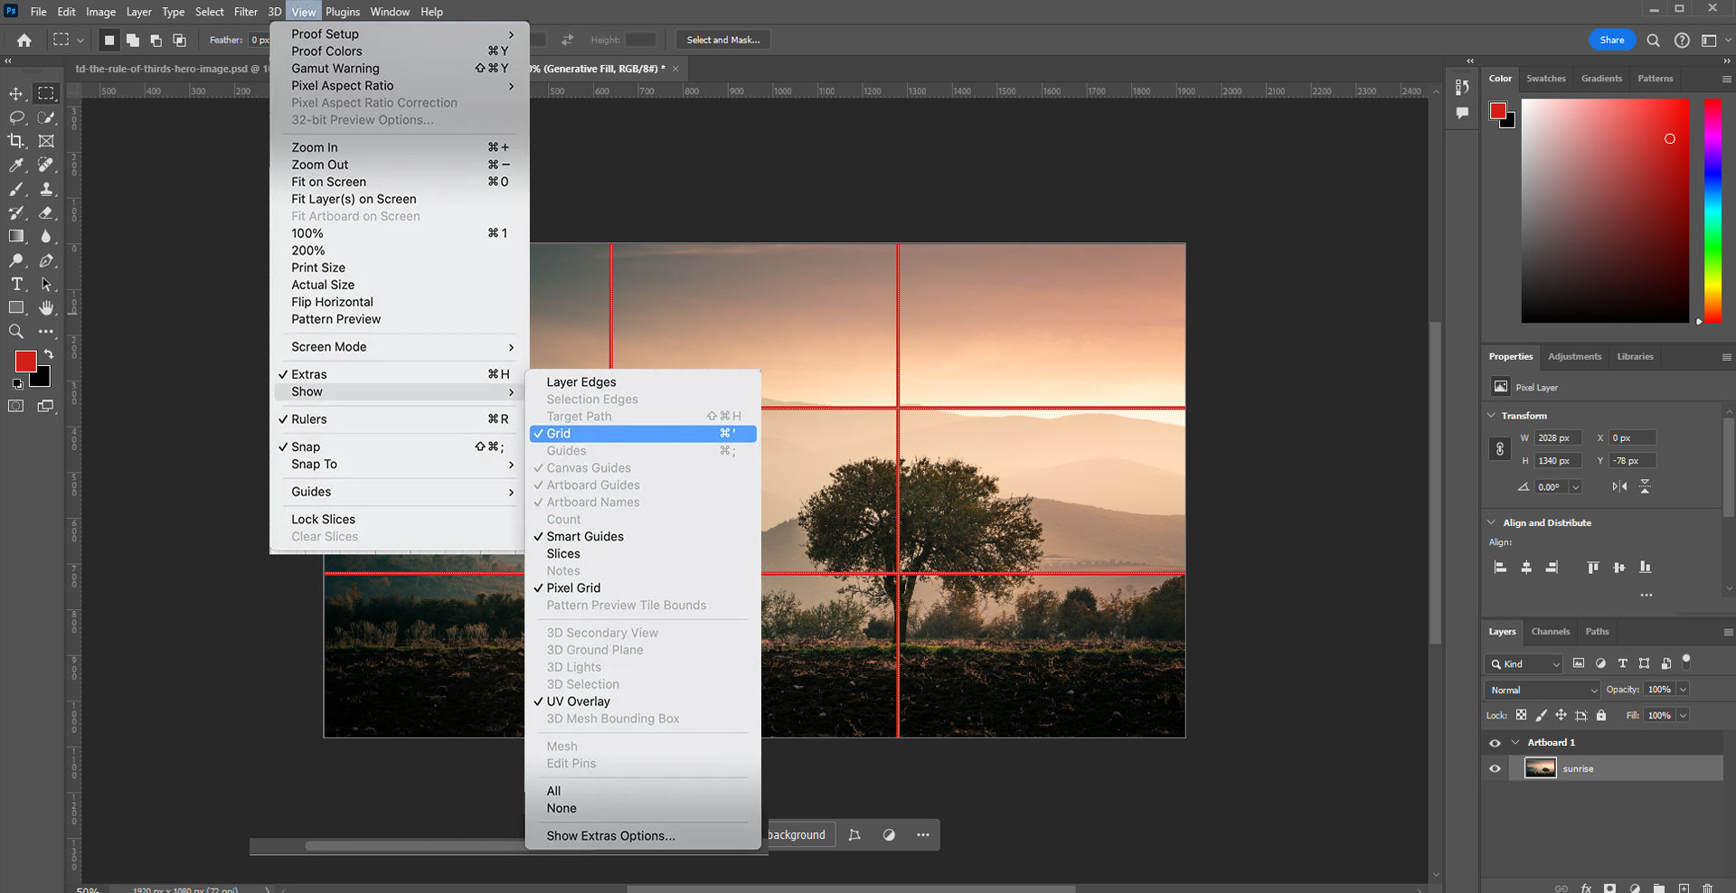Open the blend mode dropdown showing Normal
Viewport: 1736px width, 893px height.
click(1541, 690)
